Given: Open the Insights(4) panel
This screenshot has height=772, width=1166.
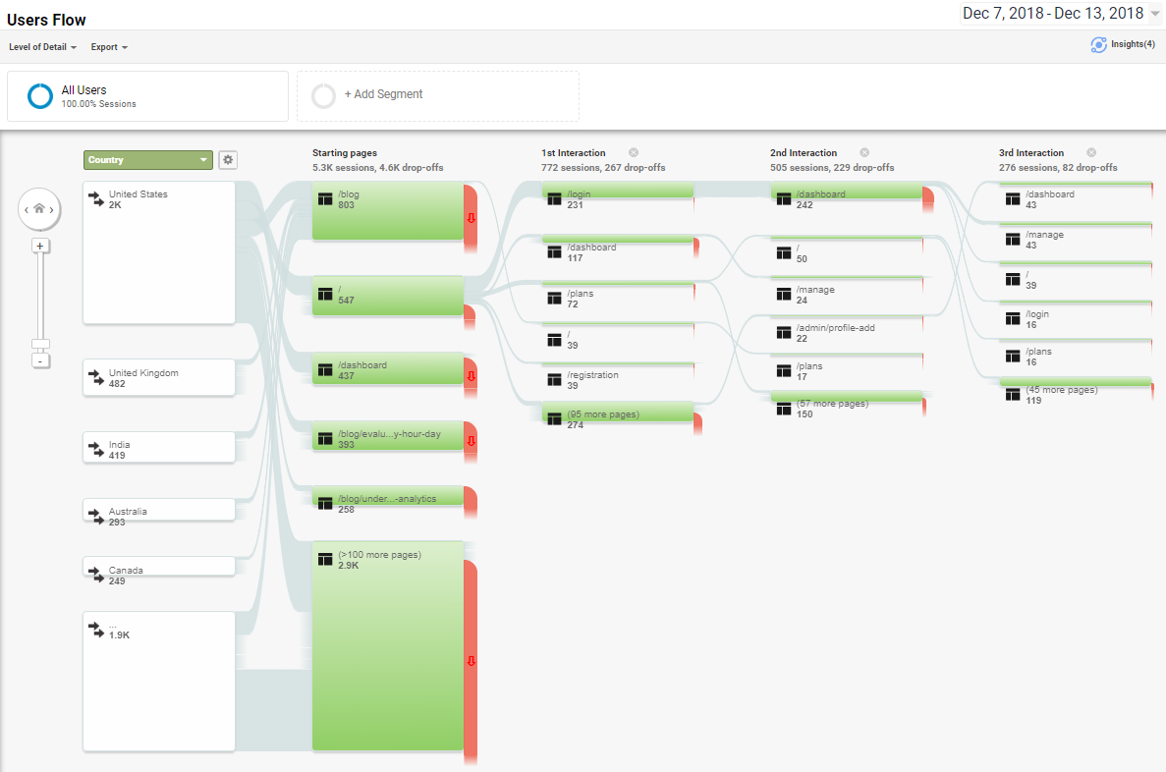Looking at the screenshot, I should click(1123, 44).
